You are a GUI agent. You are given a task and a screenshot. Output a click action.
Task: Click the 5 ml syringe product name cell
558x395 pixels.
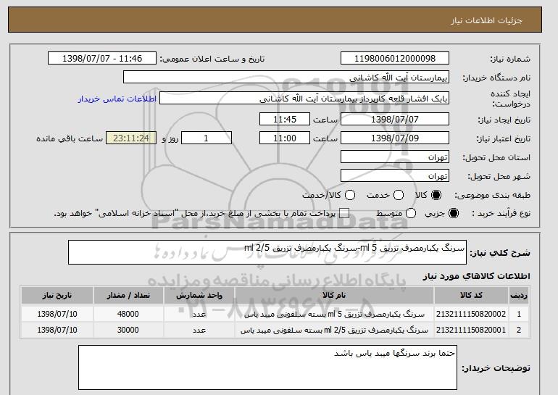(334, 315)
